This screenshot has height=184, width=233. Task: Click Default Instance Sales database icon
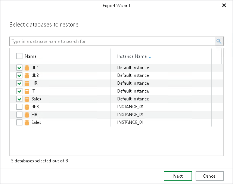(27, 99)
